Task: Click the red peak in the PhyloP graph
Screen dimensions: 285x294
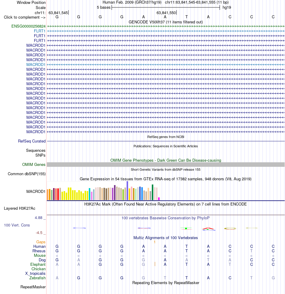Action: tap(208, 228)
